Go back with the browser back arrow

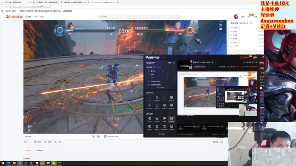point(2,7)
